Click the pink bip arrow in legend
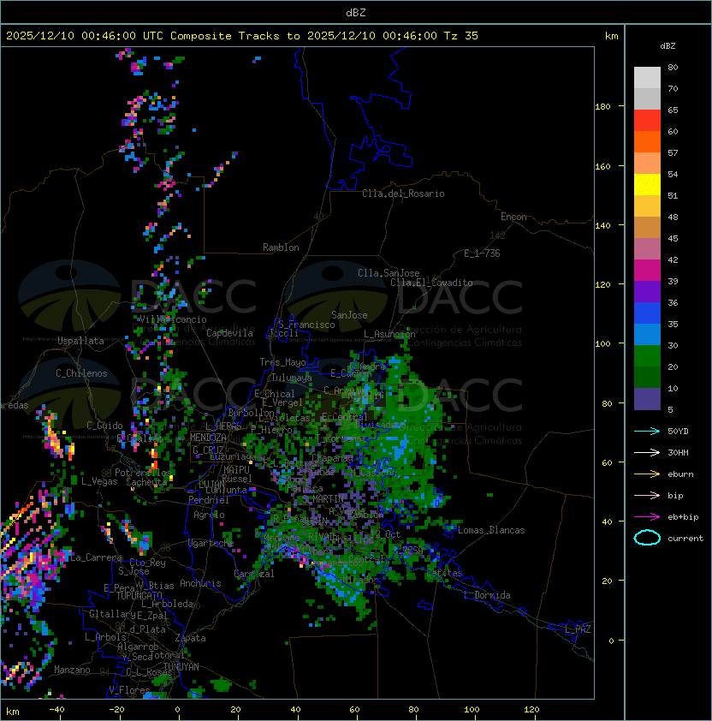Viewport: 712px width, 721px height. tap(647, 495)
